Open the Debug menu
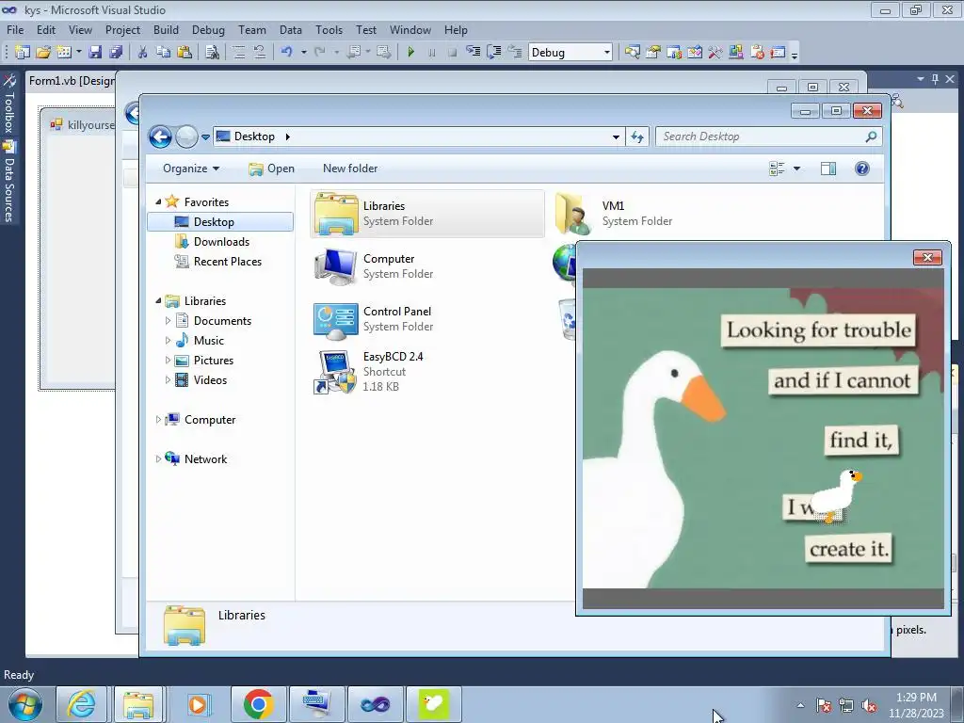The image size is (964, 723). 208,29
